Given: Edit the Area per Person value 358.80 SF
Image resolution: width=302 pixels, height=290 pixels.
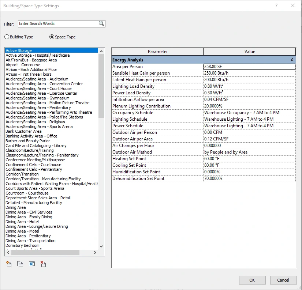Looking at the screenshot, I should (x=249, y=67).
